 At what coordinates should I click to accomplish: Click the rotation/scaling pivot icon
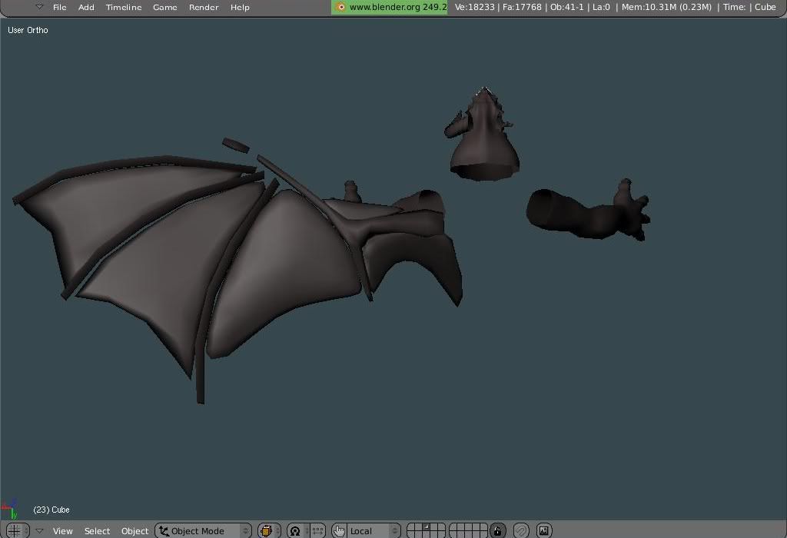tap(295, 530)
